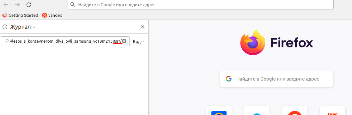Click the Back navigation arrow
The width and height of the screenshot is (352, 115).
[6, 4]
